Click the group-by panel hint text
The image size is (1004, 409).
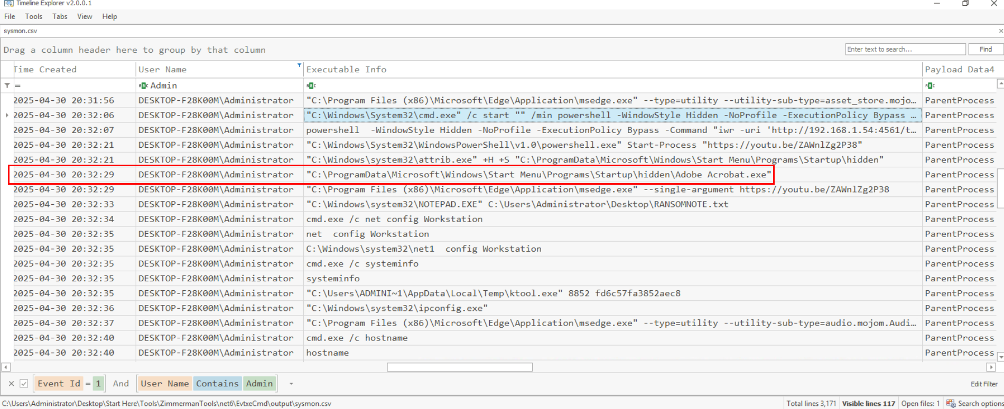pyautogui.click(x=135, y=50)
